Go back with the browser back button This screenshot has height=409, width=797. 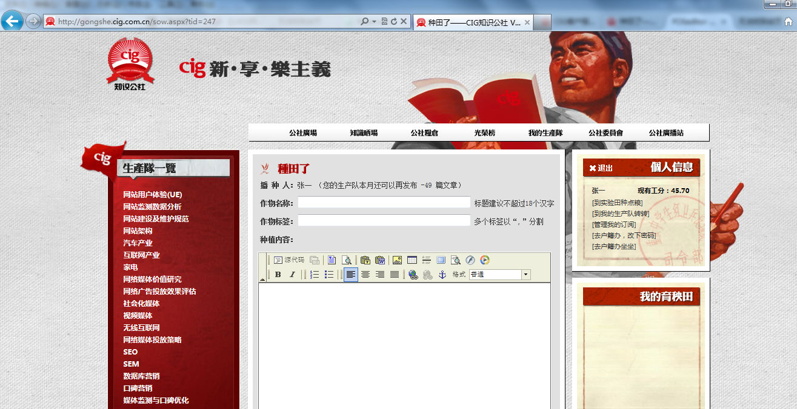tap(12, 21)
